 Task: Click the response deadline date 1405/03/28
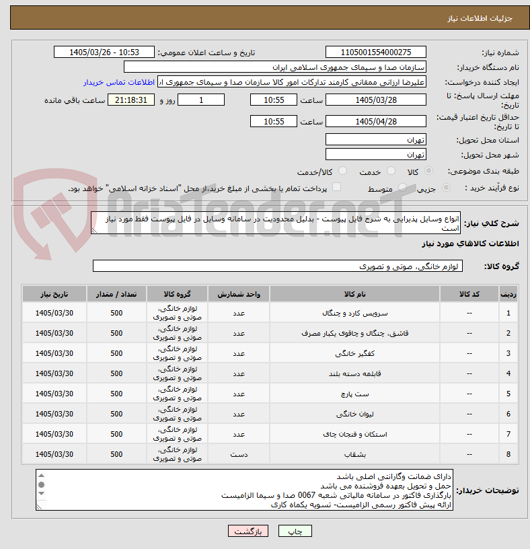(375, 100)
